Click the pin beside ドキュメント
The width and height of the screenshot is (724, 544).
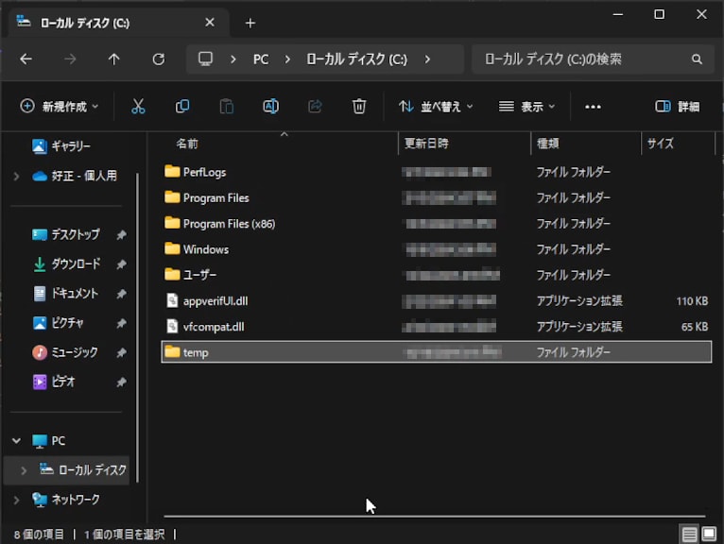[121, 294]
